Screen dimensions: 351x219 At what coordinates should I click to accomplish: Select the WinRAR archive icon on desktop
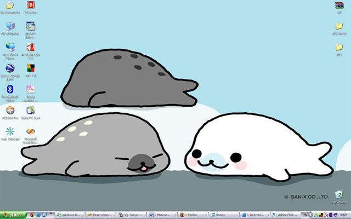coord(339,7)
